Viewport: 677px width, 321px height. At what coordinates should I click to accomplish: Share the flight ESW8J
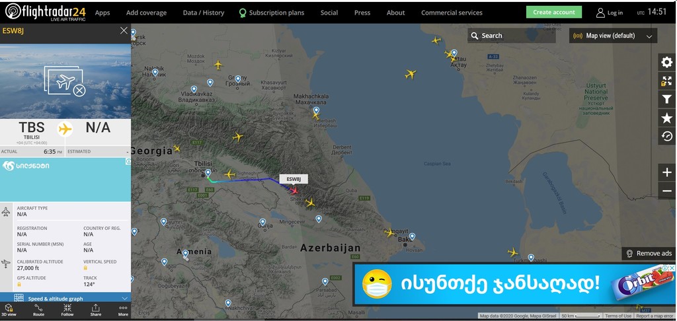click(95, 310)
